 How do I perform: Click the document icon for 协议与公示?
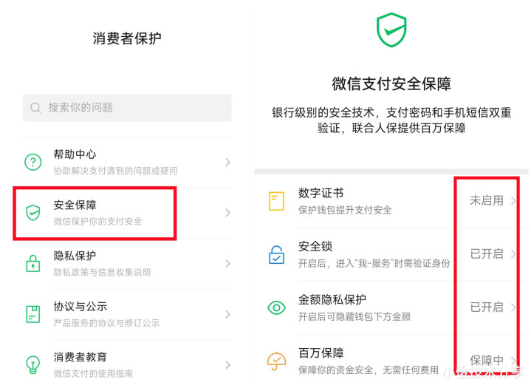click(x=32, y=314)
